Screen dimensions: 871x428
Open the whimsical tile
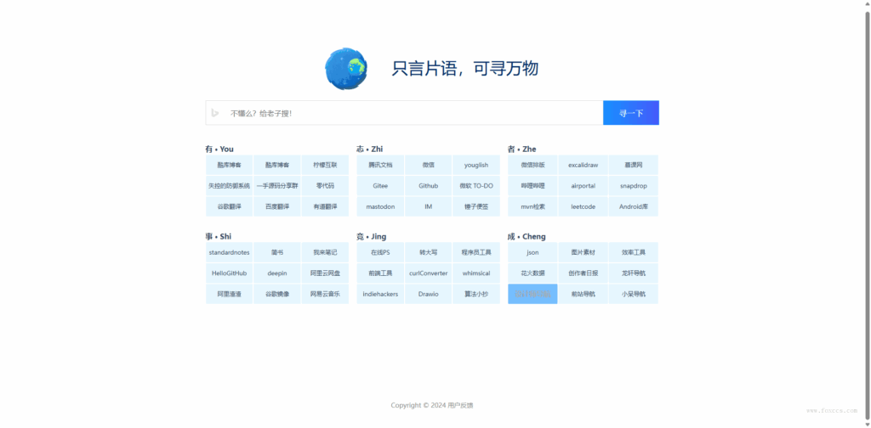click(x=476, y=273)
